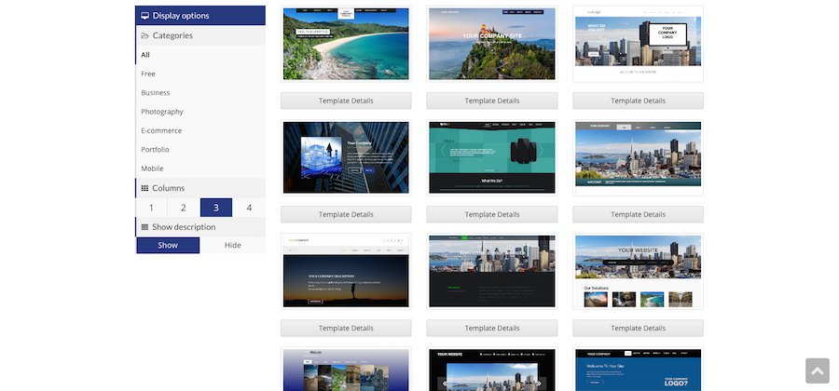The height and width of the screenshot is (391, 839).
Task: Click the lines icon beside Show description
Action: [x=144, y=227]
